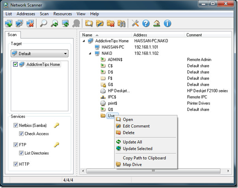Image resolution: width=238 pixels, height=188 pixels.
Task: Click the home page house icon
Action: coord(157,24)
